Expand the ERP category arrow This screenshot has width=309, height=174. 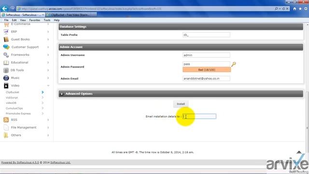(x=48, y=31)
